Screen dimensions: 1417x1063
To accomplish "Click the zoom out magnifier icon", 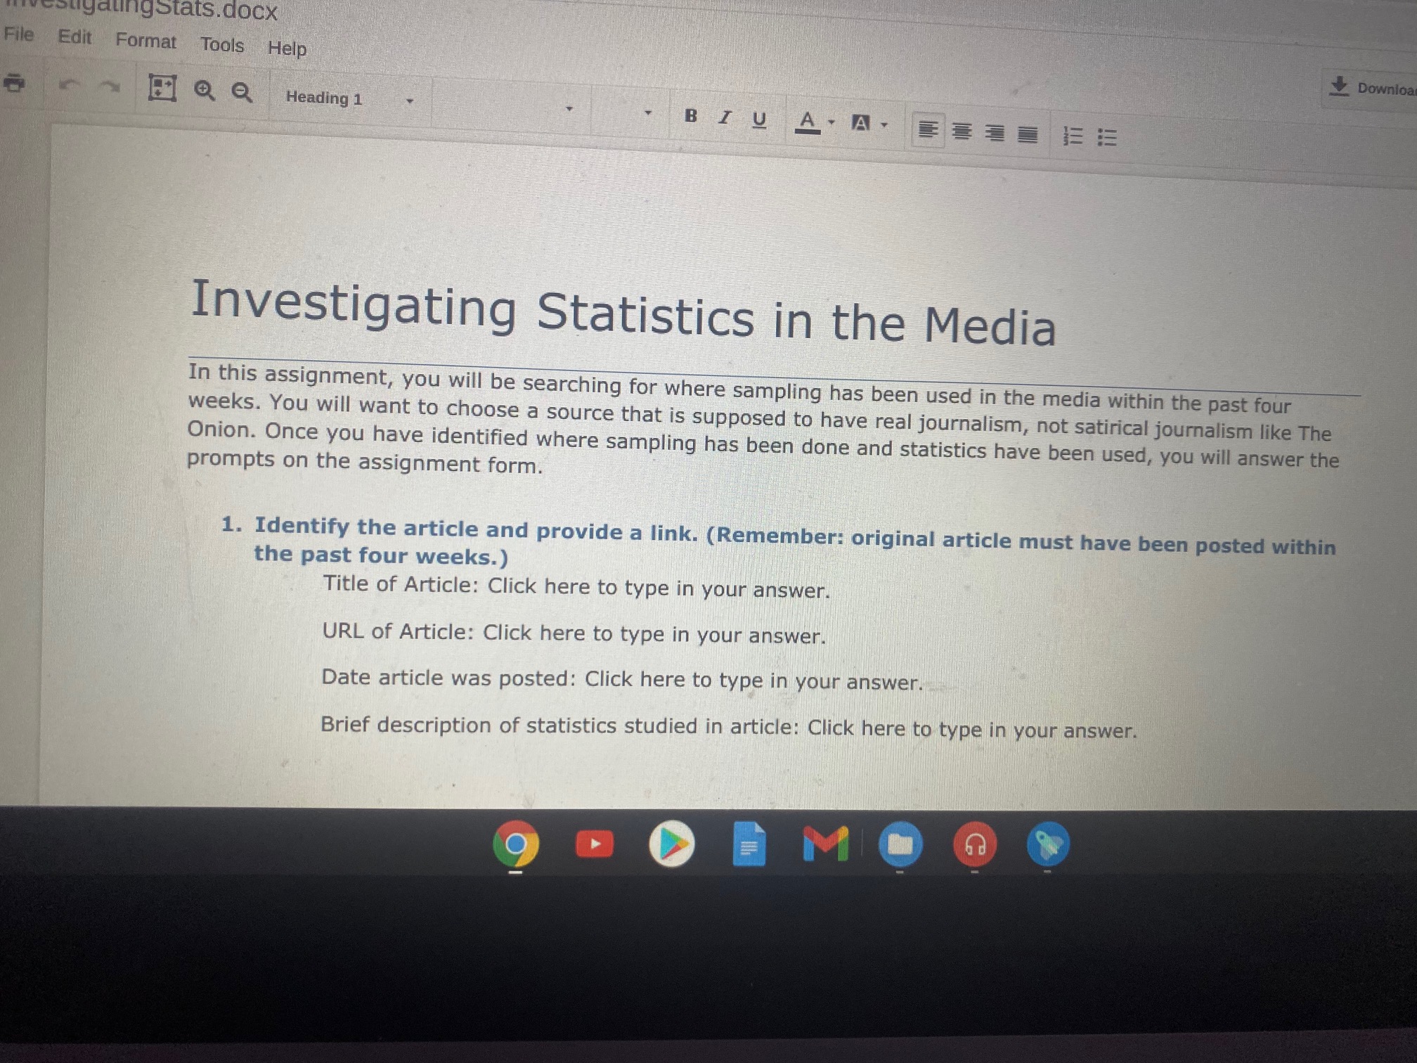I will [x=241, y=93].
